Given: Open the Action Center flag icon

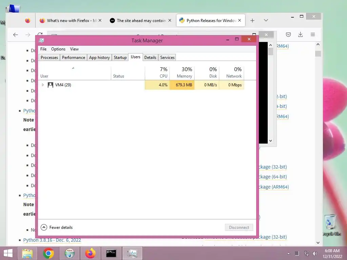Looking at the screenshot, I should click(x=297, y=253).
